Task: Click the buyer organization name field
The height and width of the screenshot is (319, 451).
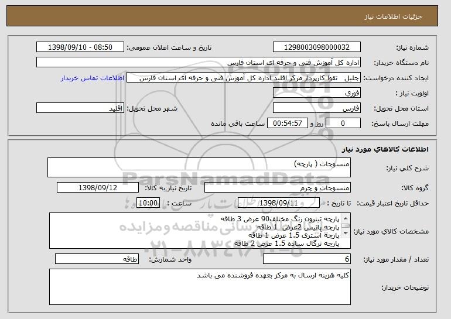Action: (199, 63)
